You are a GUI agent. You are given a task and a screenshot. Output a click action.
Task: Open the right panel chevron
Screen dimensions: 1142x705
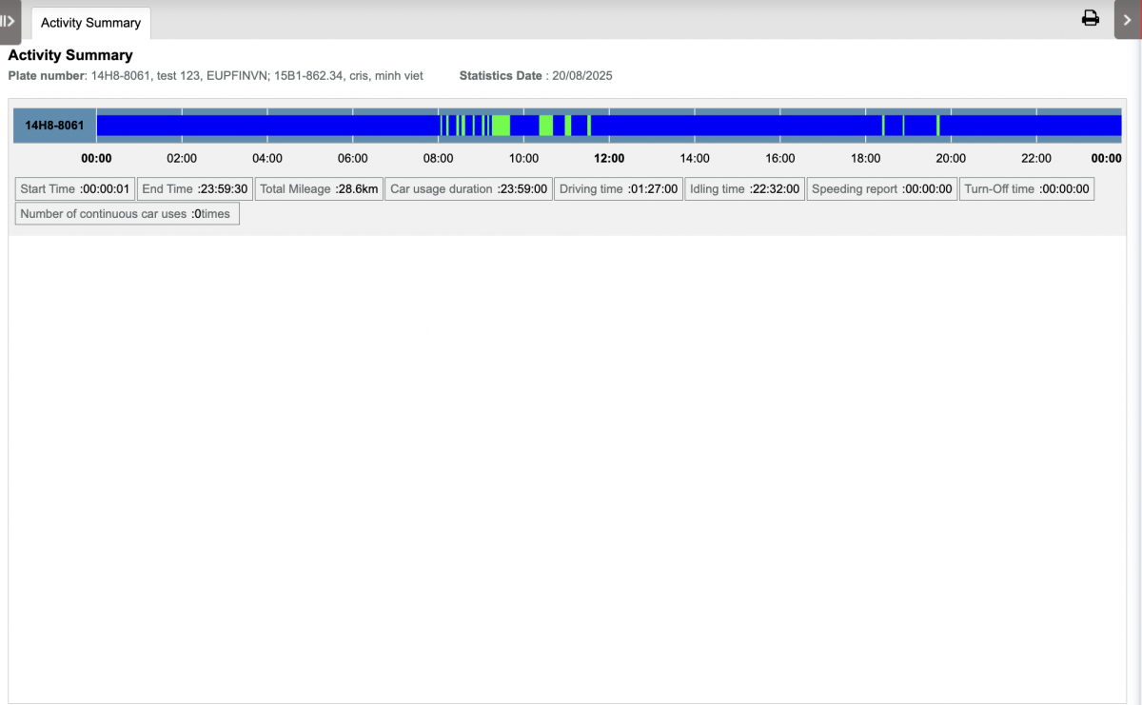point(1128,19)
